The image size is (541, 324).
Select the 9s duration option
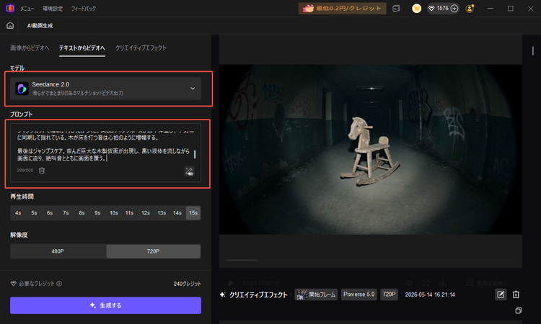pyautogui.click(x=97, y=213)
